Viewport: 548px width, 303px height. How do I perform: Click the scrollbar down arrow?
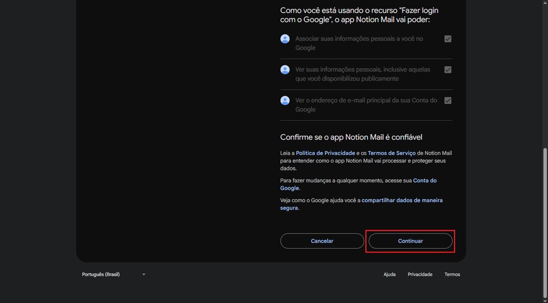(x=545, y=300)
